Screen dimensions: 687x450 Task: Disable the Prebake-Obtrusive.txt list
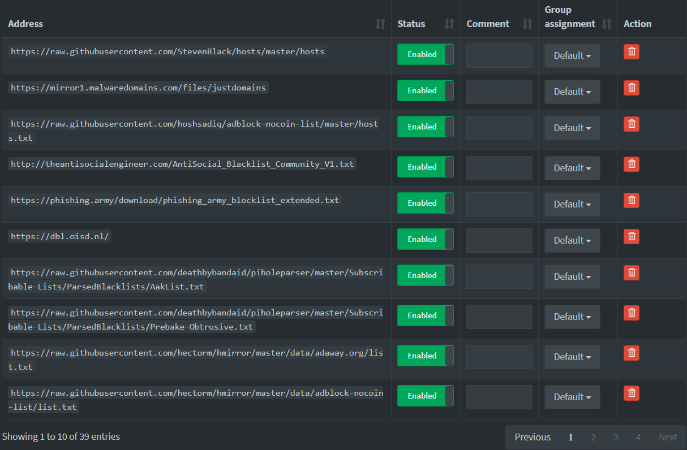(x=426, y=315)
